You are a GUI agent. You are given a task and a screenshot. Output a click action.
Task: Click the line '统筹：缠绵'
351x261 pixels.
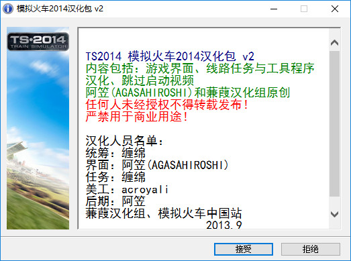[115, 153]
